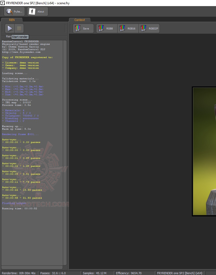216x275 pixels.
Task: Click the render log vertical scrollbar
Action: (65, 152)
